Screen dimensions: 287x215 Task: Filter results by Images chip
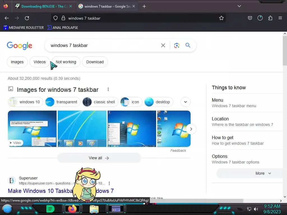pos(17,62)
